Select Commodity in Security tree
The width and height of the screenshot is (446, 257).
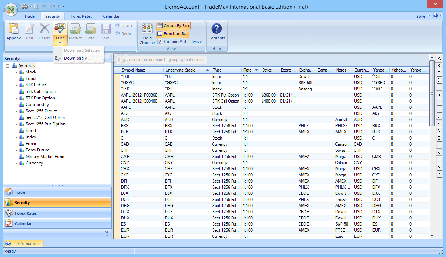tap(37, 104)
